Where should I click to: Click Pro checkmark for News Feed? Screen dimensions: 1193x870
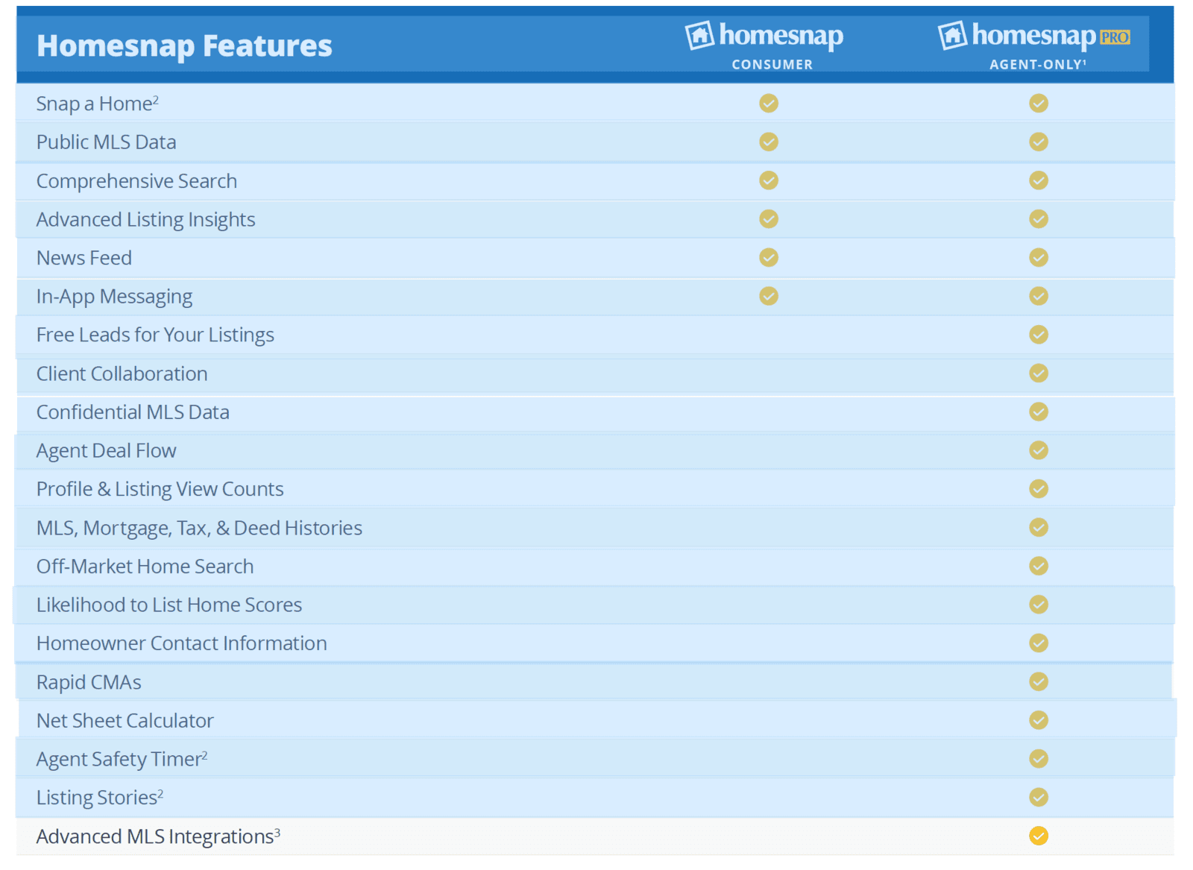pos(1039,257)
